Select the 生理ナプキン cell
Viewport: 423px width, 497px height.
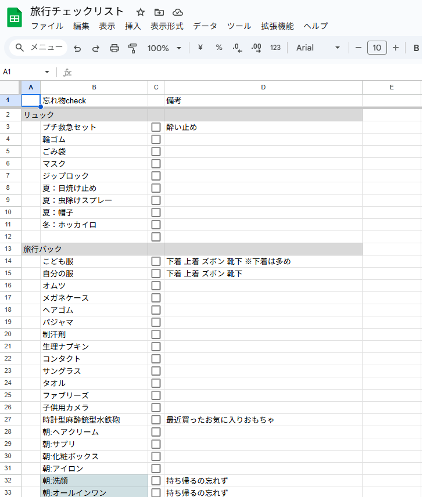coord(94,347)
